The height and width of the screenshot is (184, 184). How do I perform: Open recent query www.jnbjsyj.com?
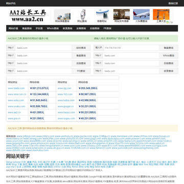26,136
